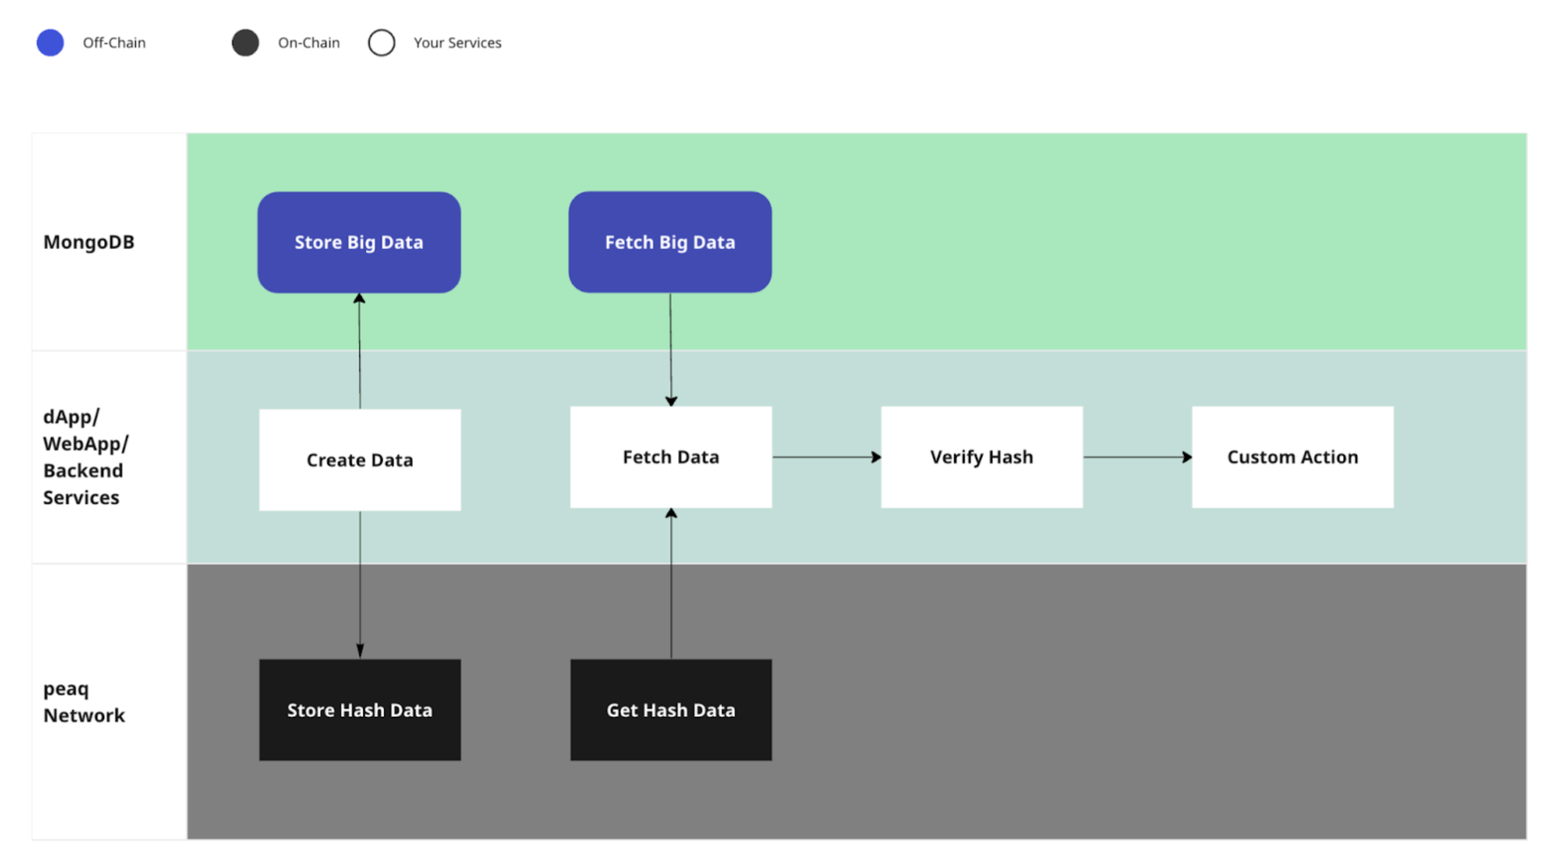Image resolution: width=1560 pixels, height=867 pixels.
Task: Click the Fetch Data node
Action: point(670,457)
